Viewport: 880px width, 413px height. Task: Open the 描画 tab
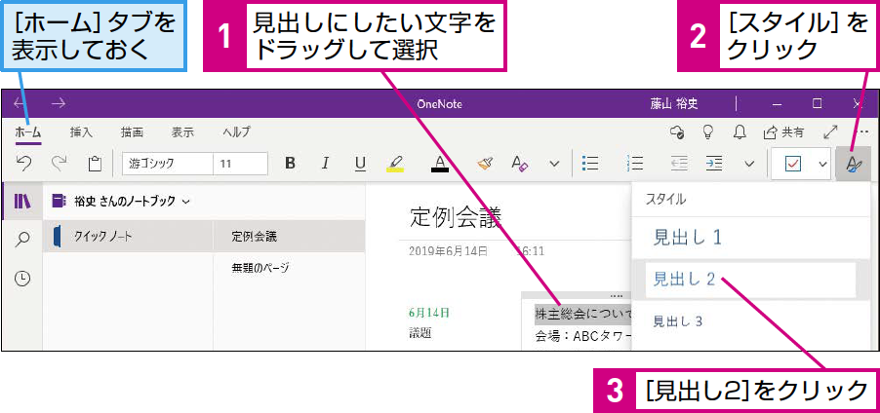pyautogui.click(x=132, y=132)
